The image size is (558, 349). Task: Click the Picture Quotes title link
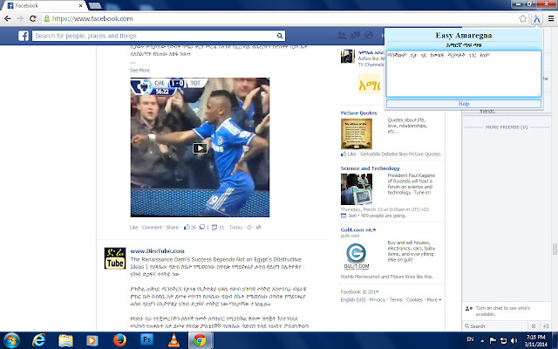click(x=358, y=113)
